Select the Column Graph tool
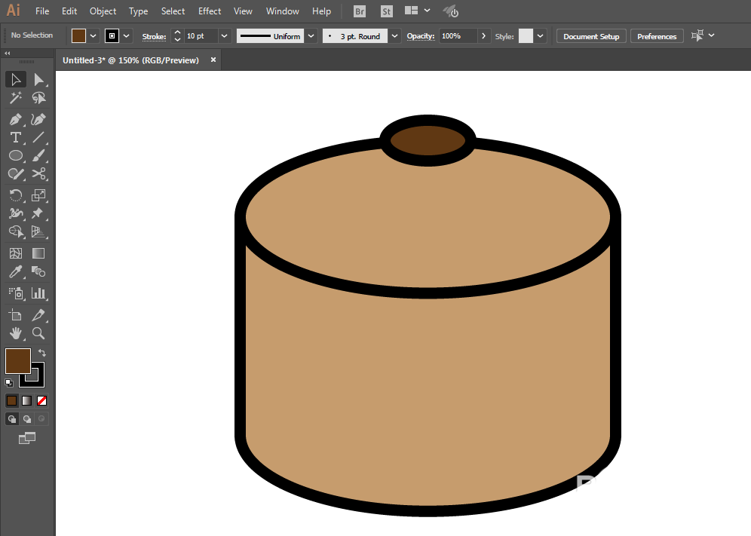751x536 pixels. click(x=38, y=293)
